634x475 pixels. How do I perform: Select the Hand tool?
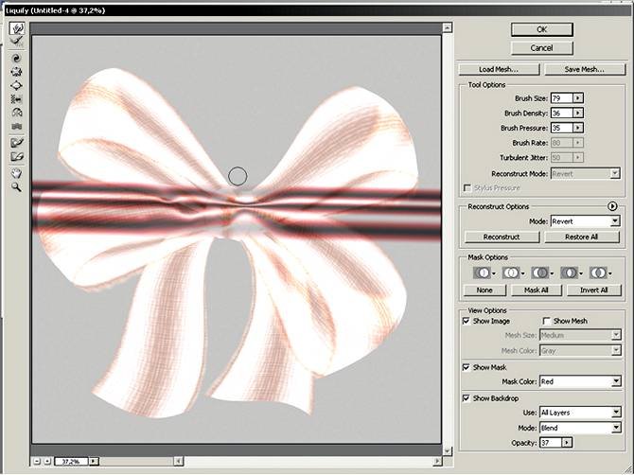pos(17,174)
